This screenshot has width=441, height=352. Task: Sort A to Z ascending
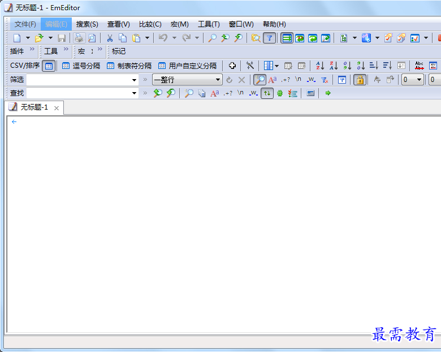pos(320,66)
